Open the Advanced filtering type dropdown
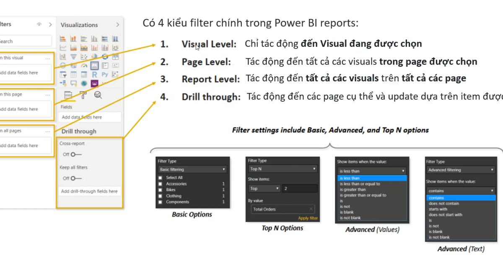This screenshot has width=503, height=264. (x=461, y=170)
